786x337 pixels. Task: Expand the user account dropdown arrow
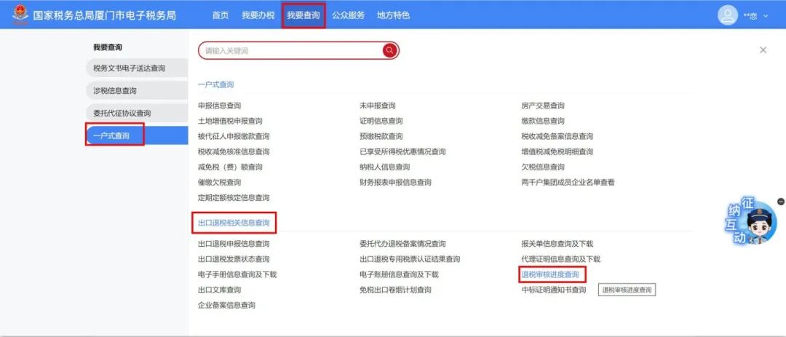(766, 16)
